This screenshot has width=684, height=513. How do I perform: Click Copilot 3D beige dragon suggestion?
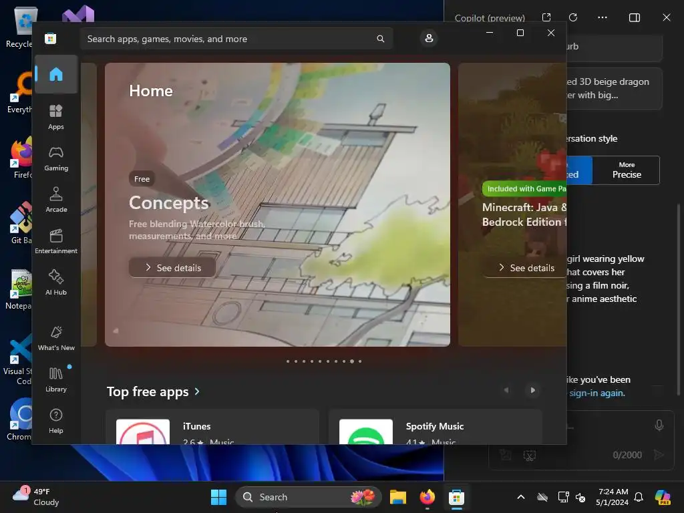pyautogui.click(x=615, y=89)
